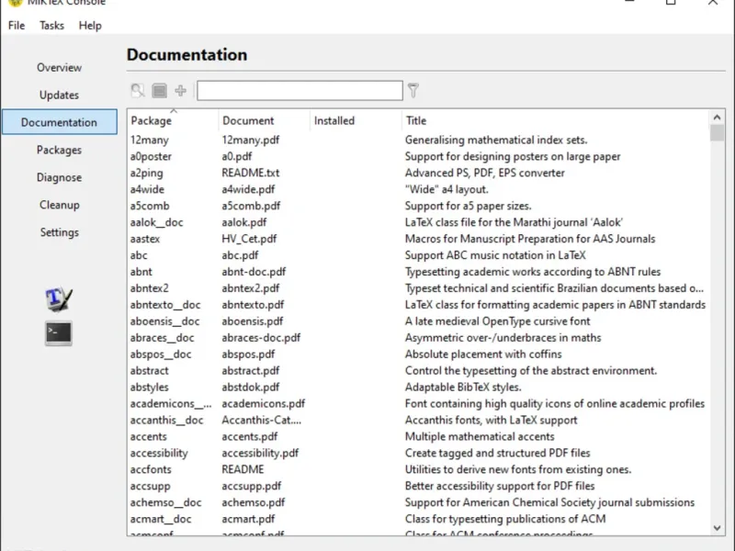Click the abstdok.pdf document cell
Viewport: 735px width, 551px height.
(x=251, y=387)
